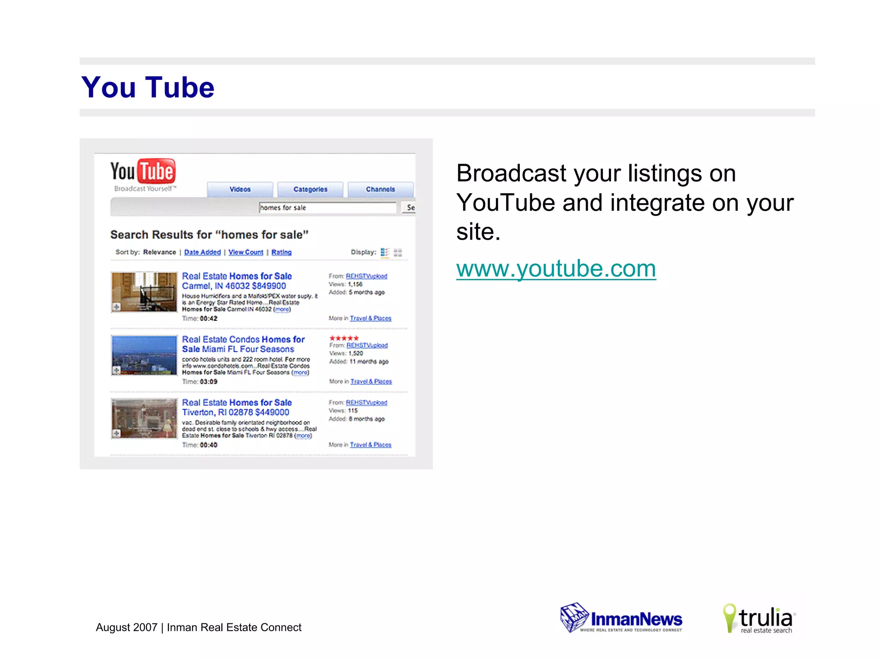Expand (more) in Miami FL description

point(301,372)
